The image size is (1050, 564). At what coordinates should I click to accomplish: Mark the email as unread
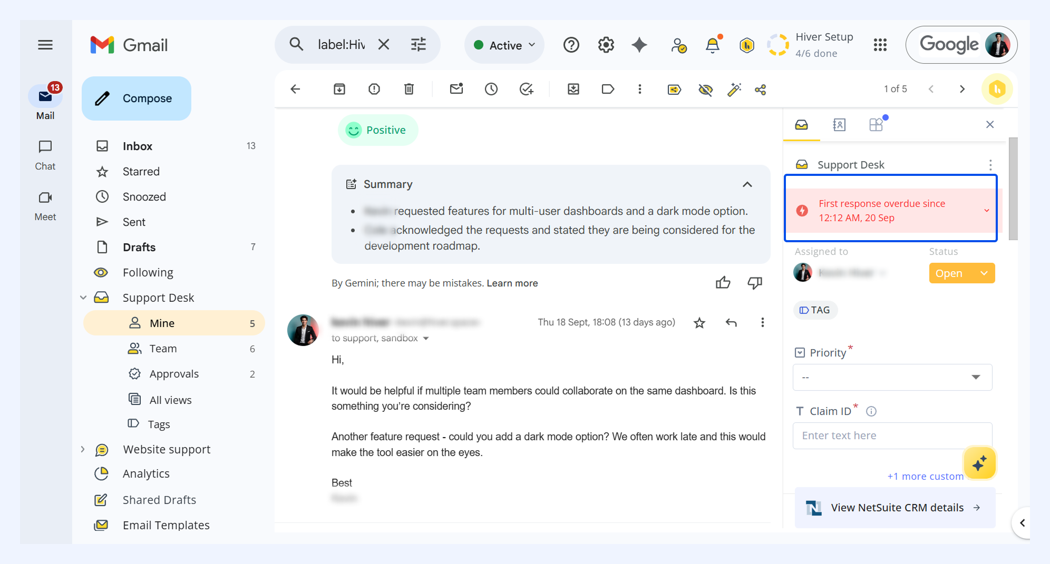456,89
